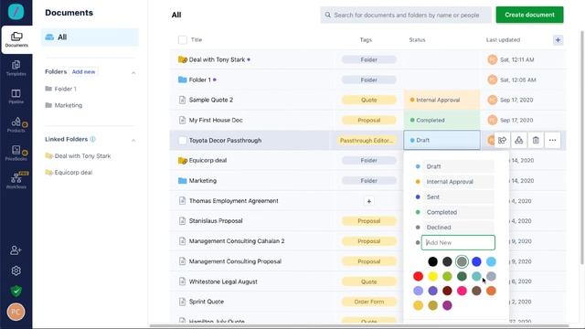Click the Order Form tag on Sprint Quote
The image size is (585, 329).
click(368, 302)
